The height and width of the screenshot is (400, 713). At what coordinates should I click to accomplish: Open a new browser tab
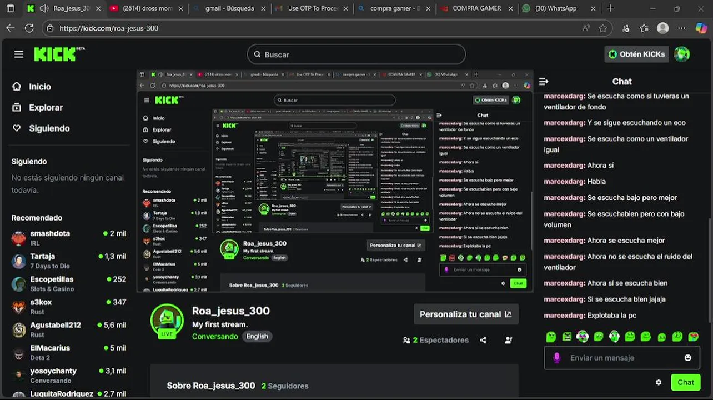(610, 8)
